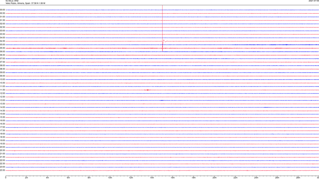
Task: Select the 22:30 time label
Action: pyautogui.click(x=2, y=164)
